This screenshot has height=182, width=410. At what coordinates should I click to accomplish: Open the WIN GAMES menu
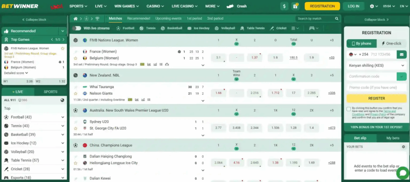(126, 6)
